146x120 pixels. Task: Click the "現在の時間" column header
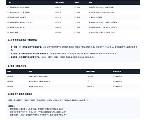59,3
